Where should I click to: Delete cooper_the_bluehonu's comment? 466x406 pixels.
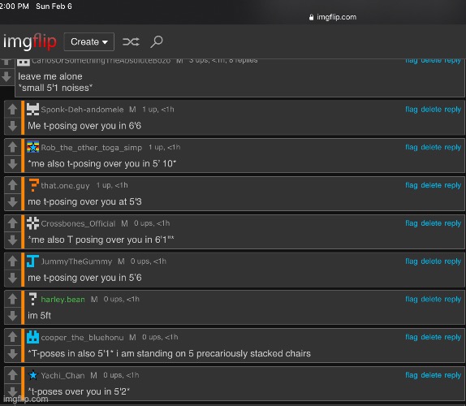pyautogui.click(x=431, y=337)
